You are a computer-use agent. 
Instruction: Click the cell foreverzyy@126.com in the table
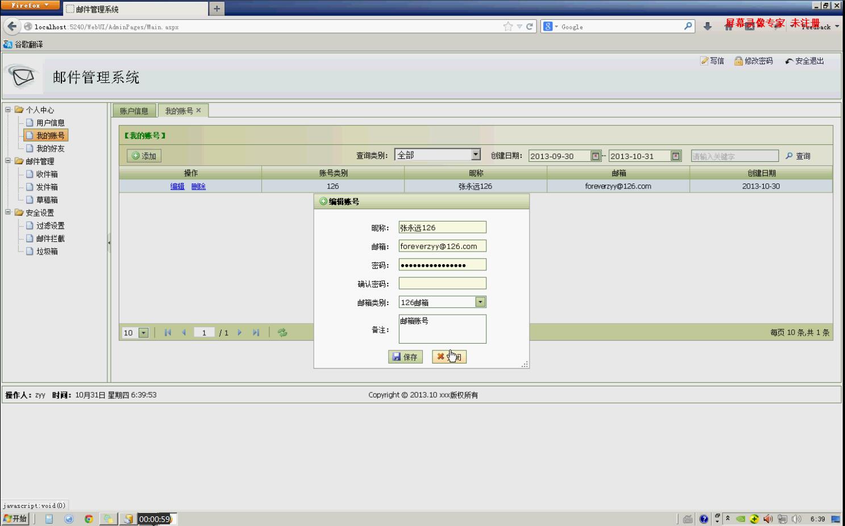pos(618,186)
